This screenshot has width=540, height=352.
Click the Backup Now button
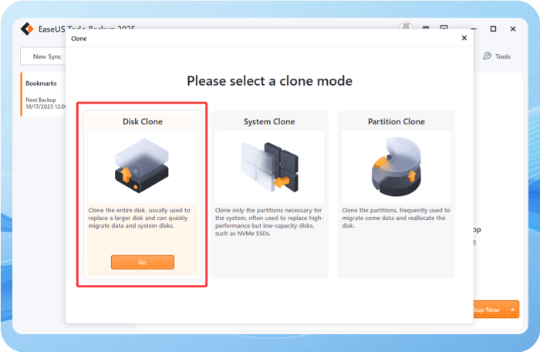tap(490, 310)
